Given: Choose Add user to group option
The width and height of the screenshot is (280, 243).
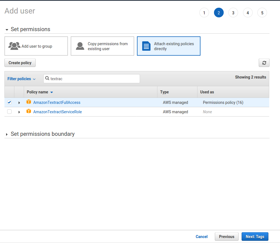Looking at the screenshot, I should click(x=36, y=46).
